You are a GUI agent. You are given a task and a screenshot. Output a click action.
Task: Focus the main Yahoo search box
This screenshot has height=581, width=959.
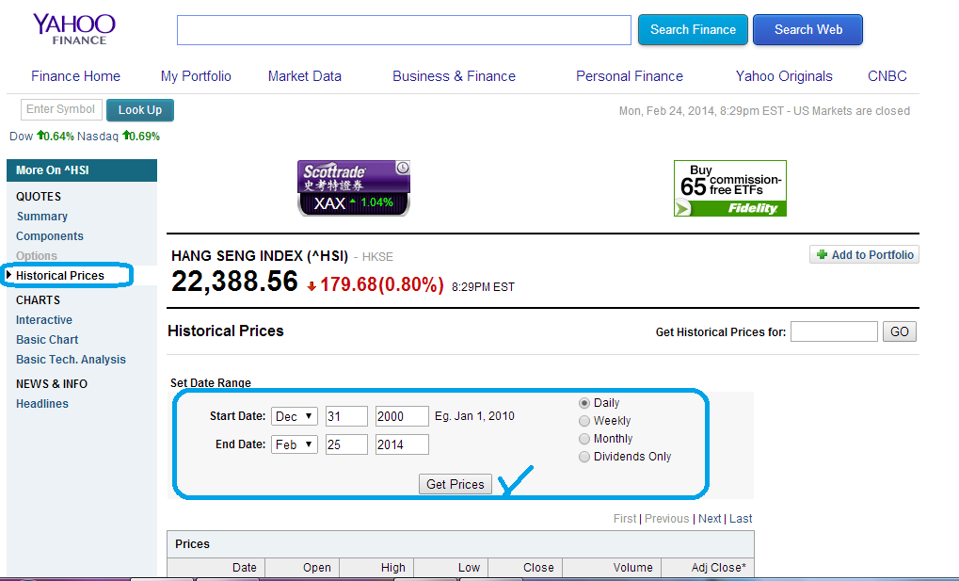(404, 30)
